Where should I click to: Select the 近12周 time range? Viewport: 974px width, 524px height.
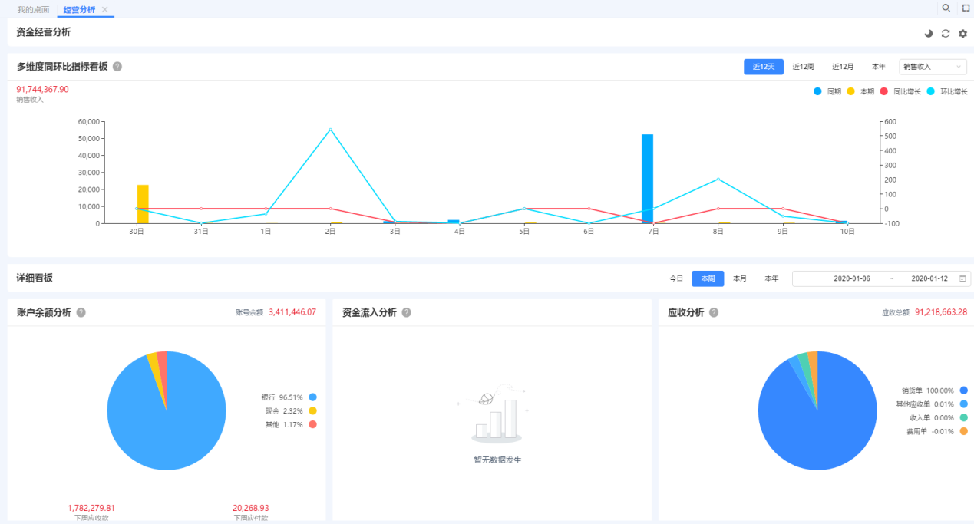(x=803, y=67)
